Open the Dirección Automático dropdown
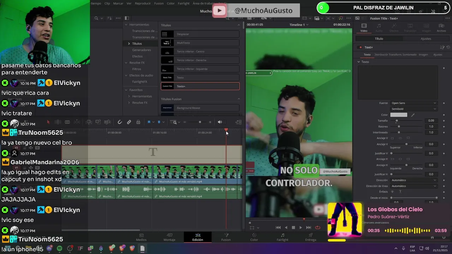Image resolution: width=452 pixels, height=254 pixels. (x=414, y=180)
